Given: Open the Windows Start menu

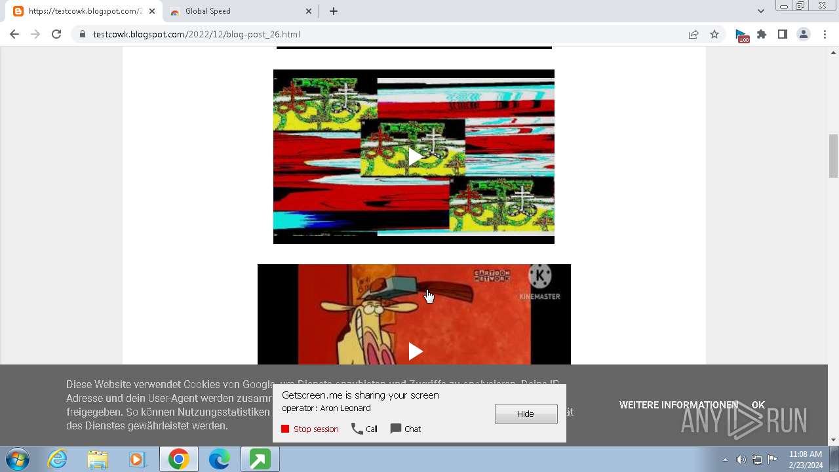Looking at the screenshot, I should point(18,460).
